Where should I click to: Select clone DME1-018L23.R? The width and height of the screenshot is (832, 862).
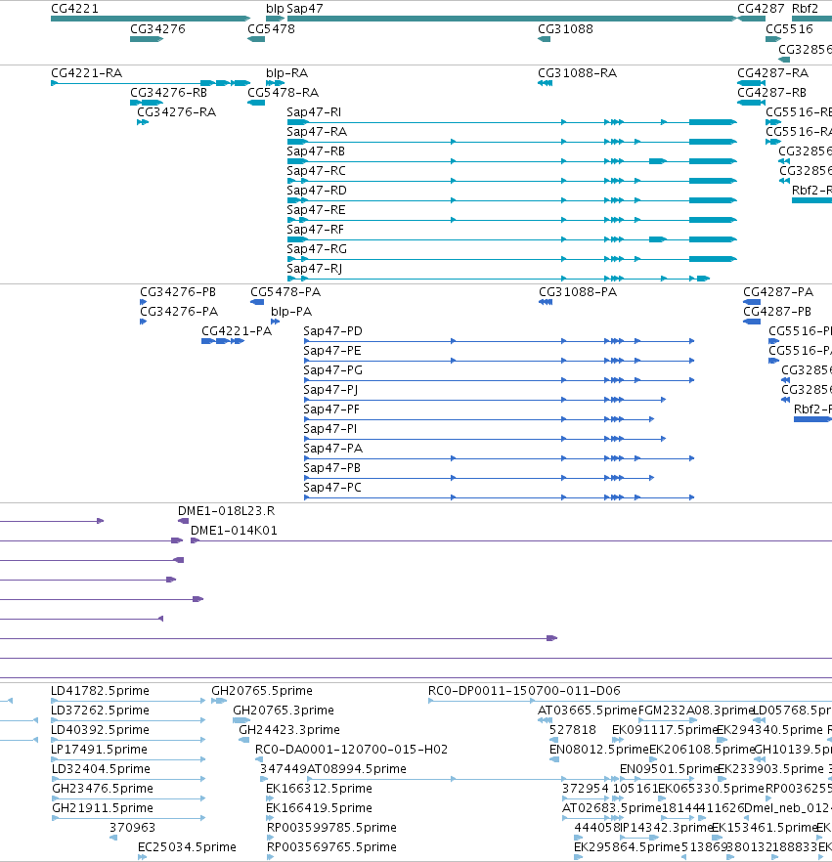coord(226,511)
